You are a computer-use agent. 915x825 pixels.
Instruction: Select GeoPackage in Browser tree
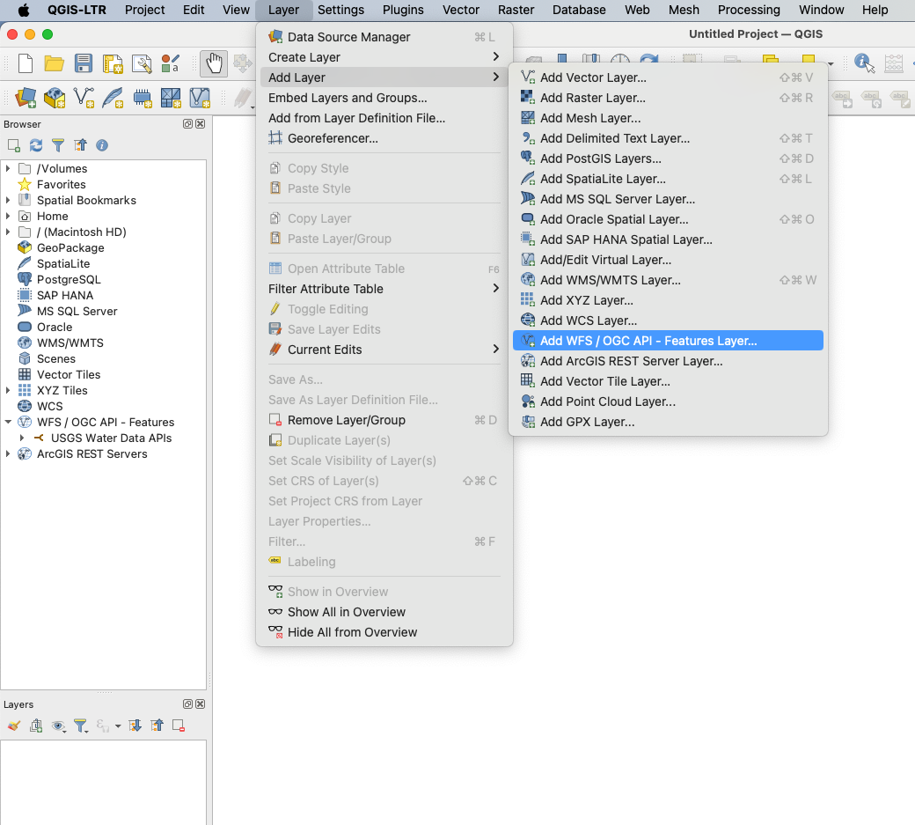pos(70,248)
